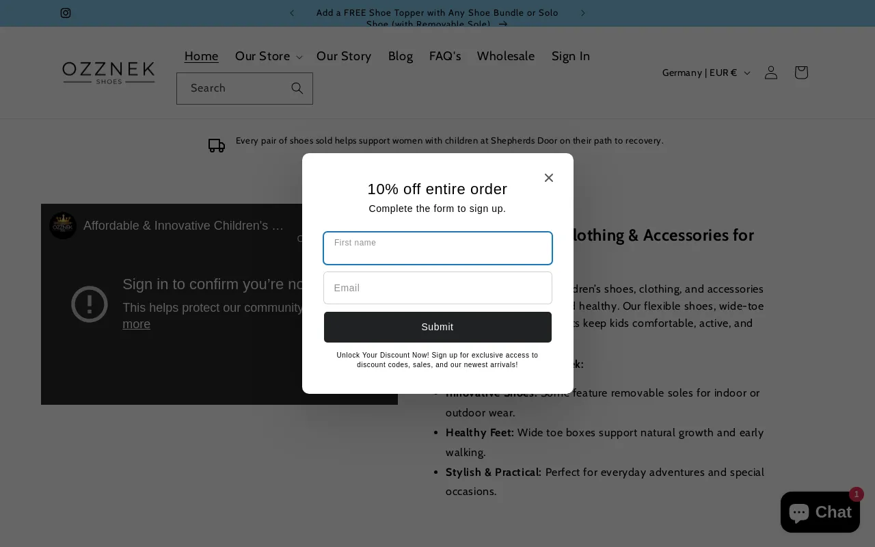
Task: Click the previous announcement arrow
Action: (292, 13)
